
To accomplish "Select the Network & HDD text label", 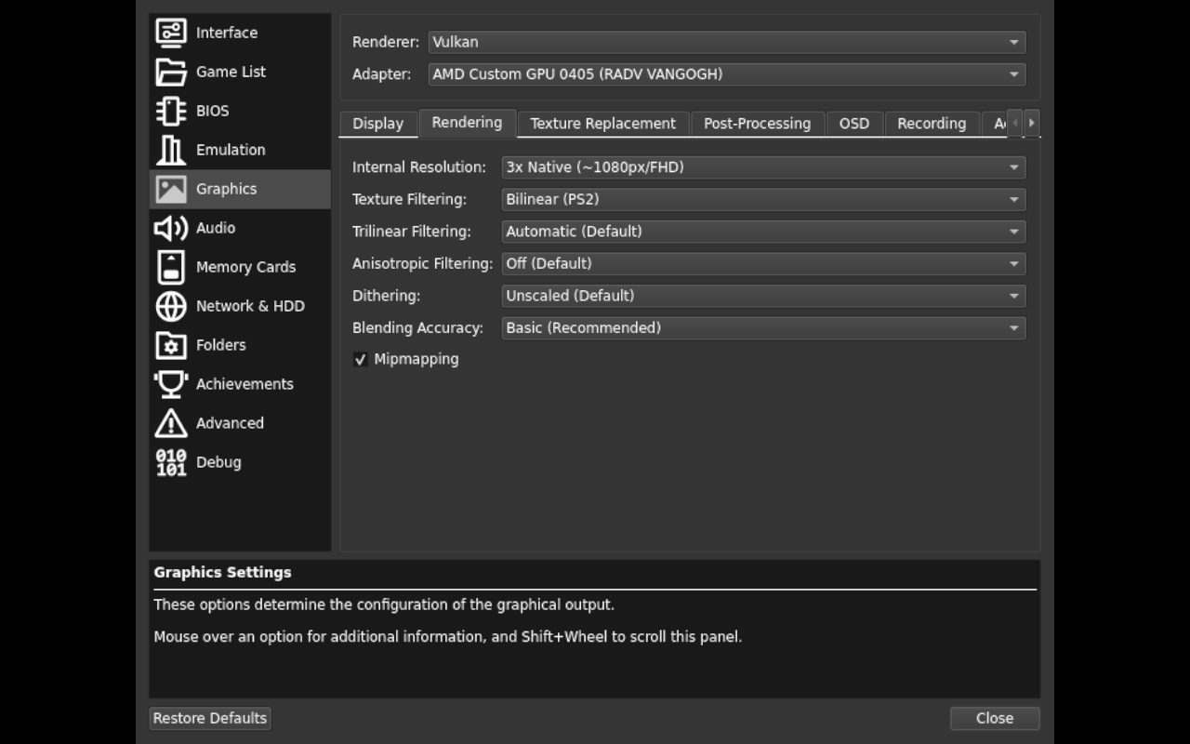I will point(250,306).
